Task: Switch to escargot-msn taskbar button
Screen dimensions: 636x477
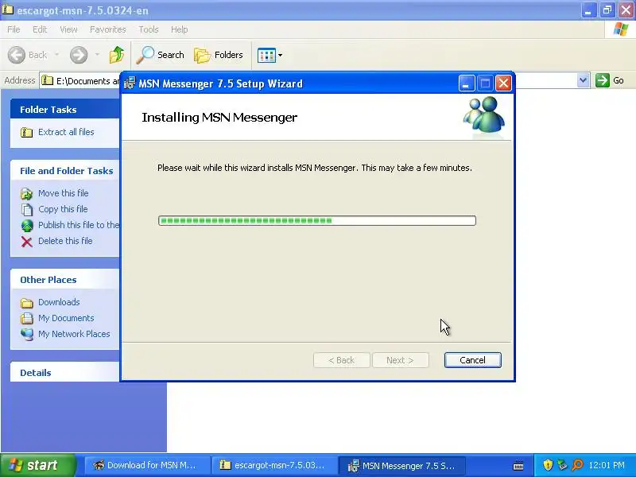Action: coord(275,465)
